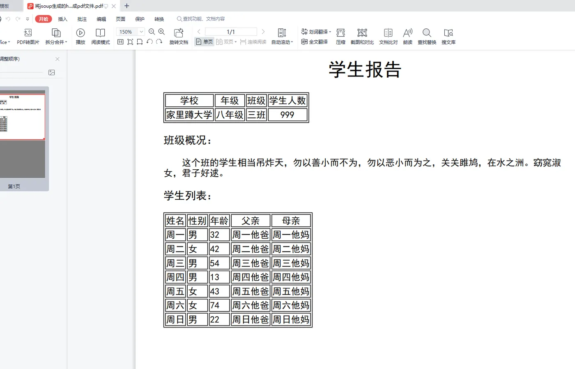Go to next page arrow
Screen dimensions: 575x369
263,32
